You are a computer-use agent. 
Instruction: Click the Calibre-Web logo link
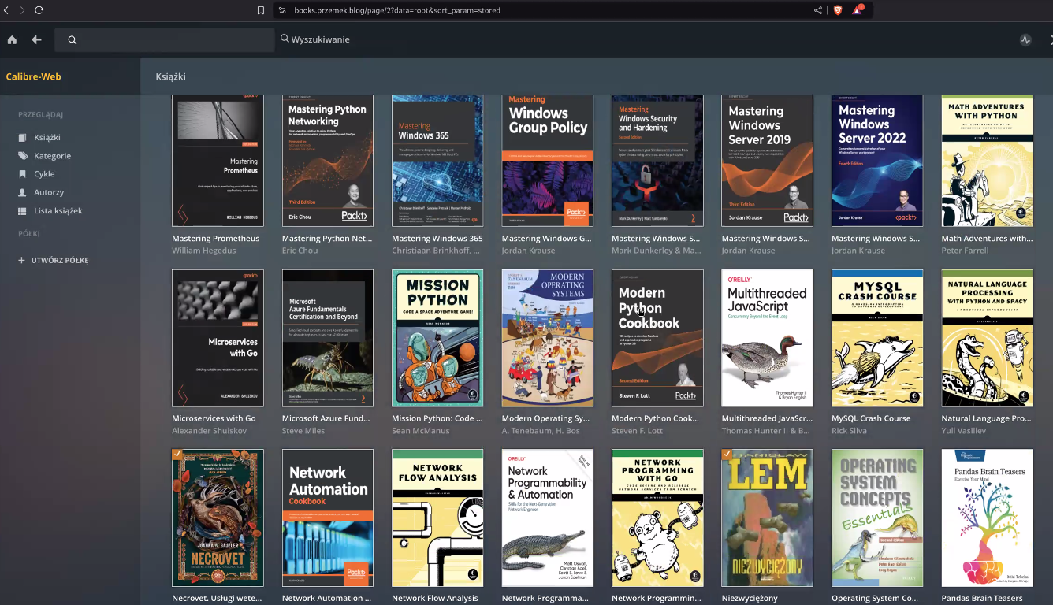coord(33,76)
